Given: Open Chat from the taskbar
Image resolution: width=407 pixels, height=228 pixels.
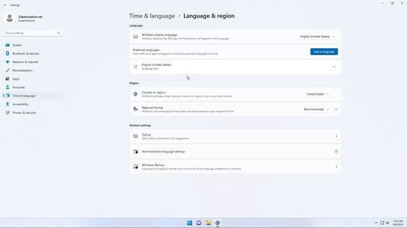Looking at the screenshot, I should (199, 223).
